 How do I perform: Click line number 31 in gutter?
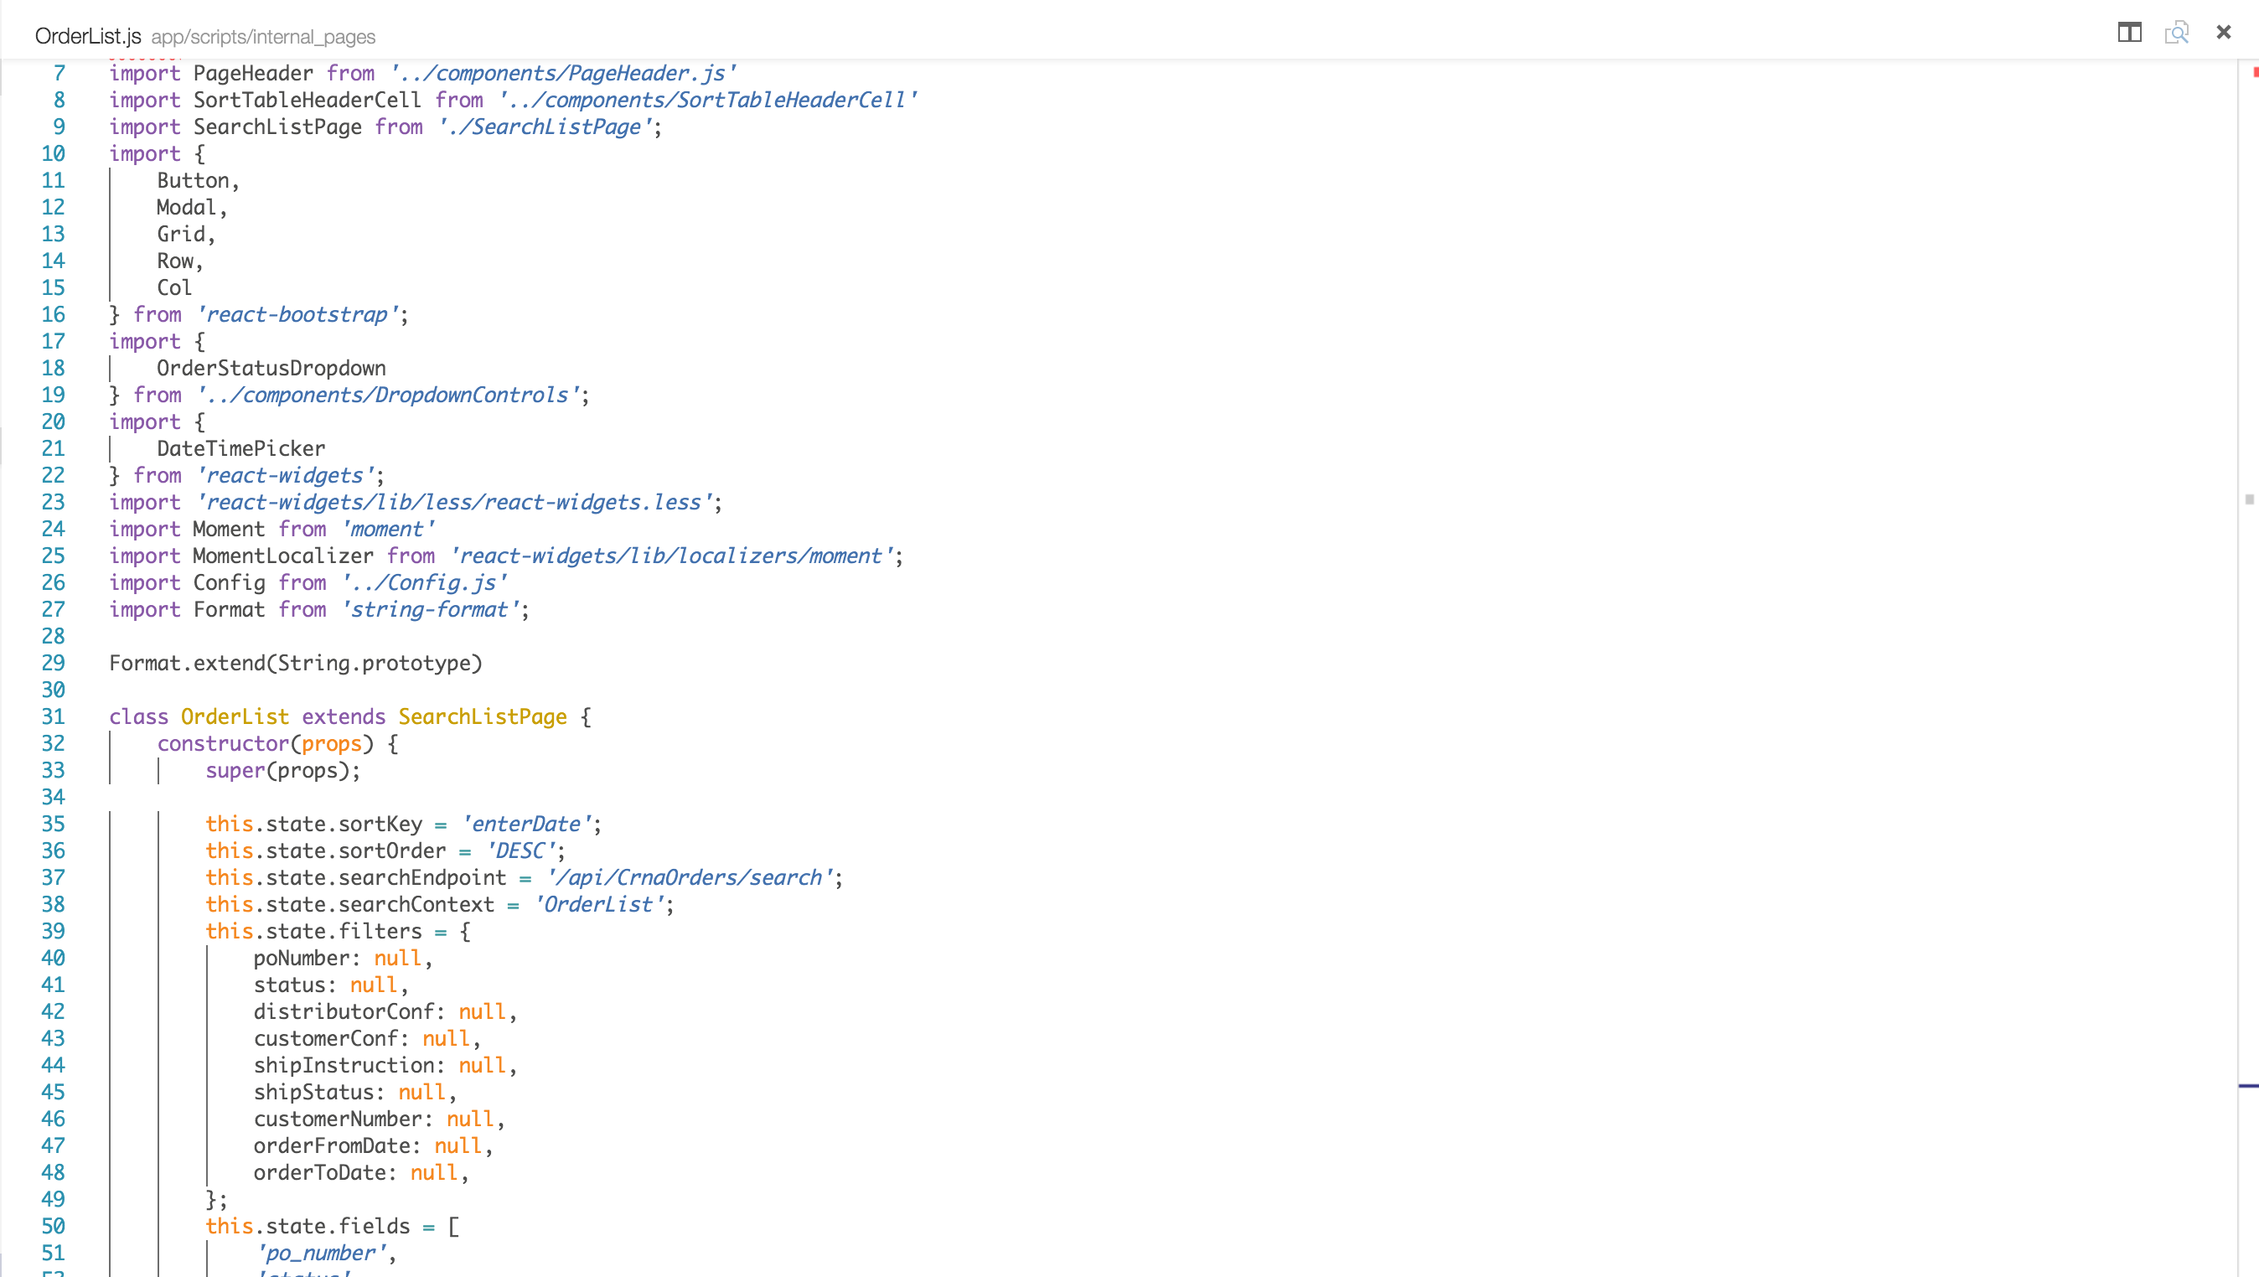pyautogui.click(x=54, y=716)
